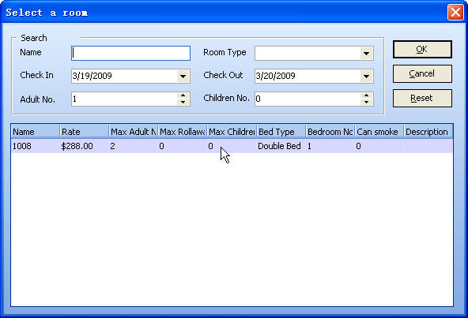Open the Room Type dropdown
The width and height of the screenshot is (468, 318).
click(x=366, y=54)
